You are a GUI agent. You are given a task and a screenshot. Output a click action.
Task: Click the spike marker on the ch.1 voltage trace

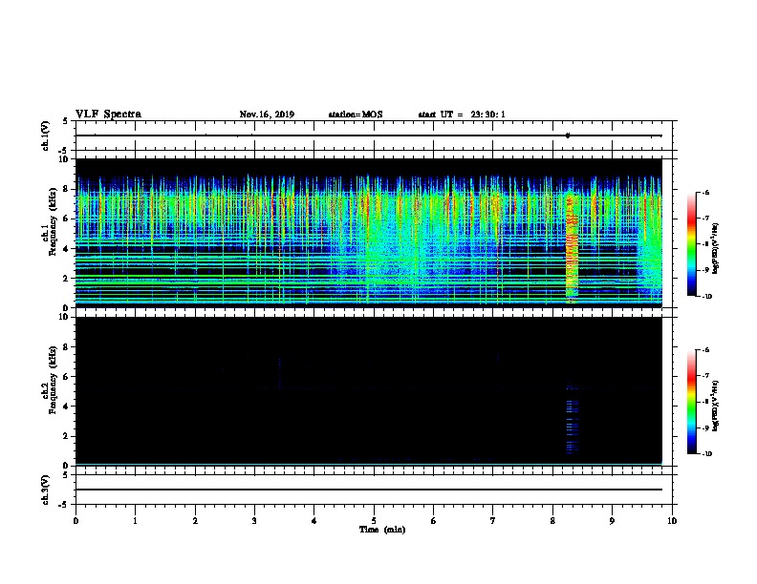(x=568, y=136)
